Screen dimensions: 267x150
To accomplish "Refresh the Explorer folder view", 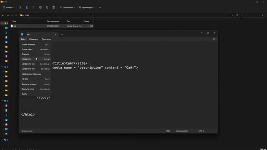I will coord(237,15).
